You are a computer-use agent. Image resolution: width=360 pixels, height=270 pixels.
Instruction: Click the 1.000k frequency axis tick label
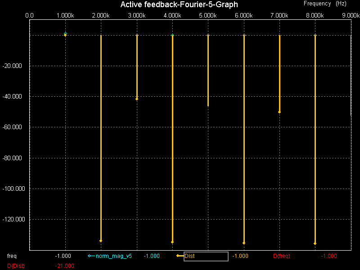click(65, 15)
